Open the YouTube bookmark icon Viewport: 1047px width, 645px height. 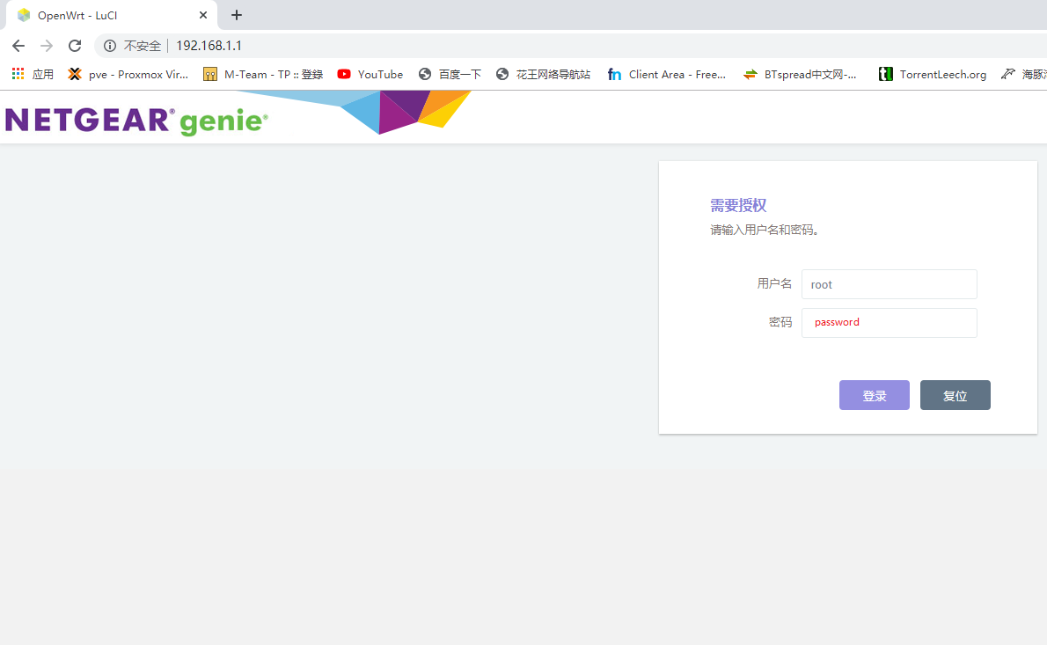point(344,74)
